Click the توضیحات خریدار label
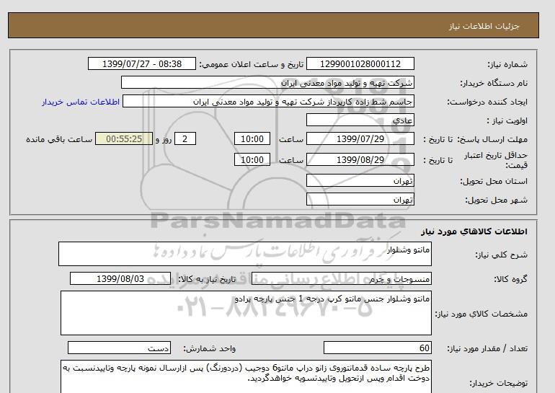The width and height of the screenshot is (555, 393). point(498,383)
